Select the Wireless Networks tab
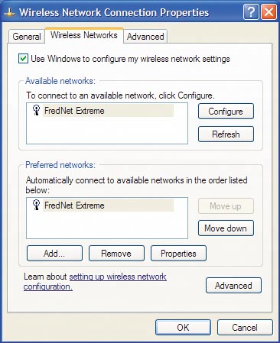The height and width of the screenshot is (343, 280). tap(84, 35)
